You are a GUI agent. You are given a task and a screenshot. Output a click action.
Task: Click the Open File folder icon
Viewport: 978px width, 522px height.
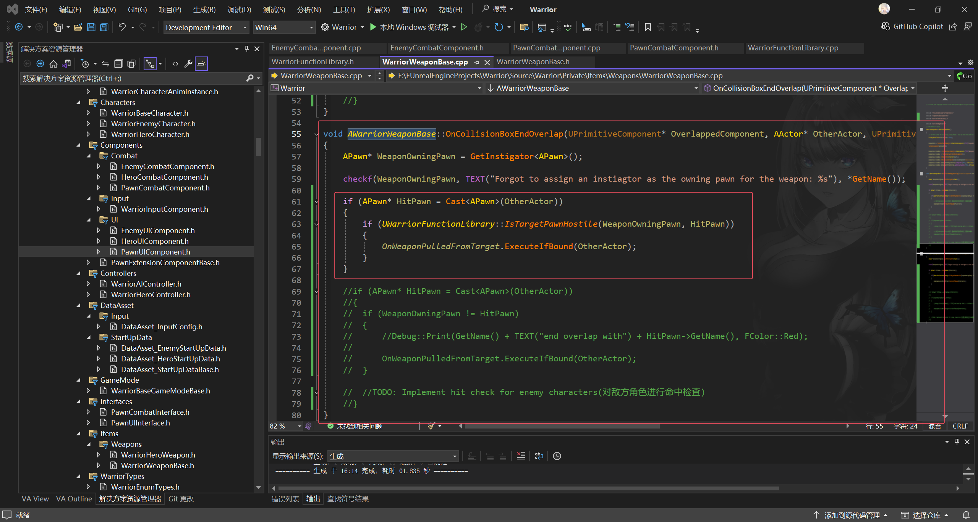click(78, 27)
